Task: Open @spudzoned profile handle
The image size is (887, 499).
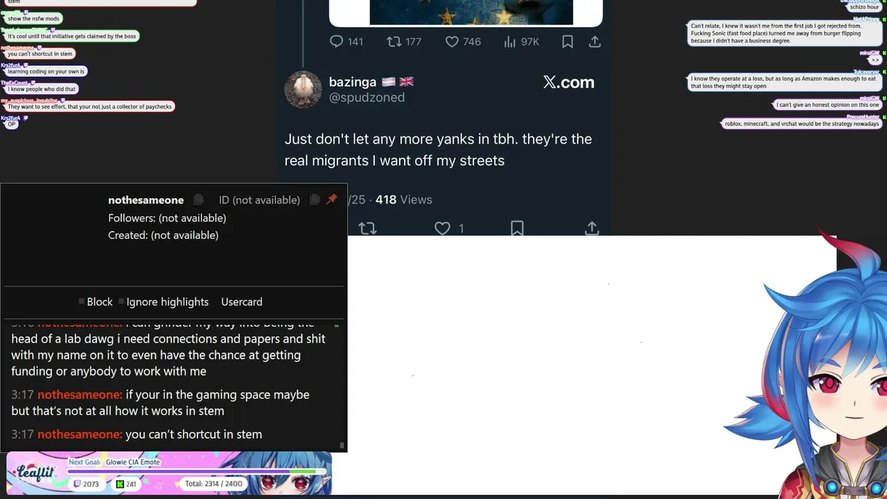Action: coord(367,98)
